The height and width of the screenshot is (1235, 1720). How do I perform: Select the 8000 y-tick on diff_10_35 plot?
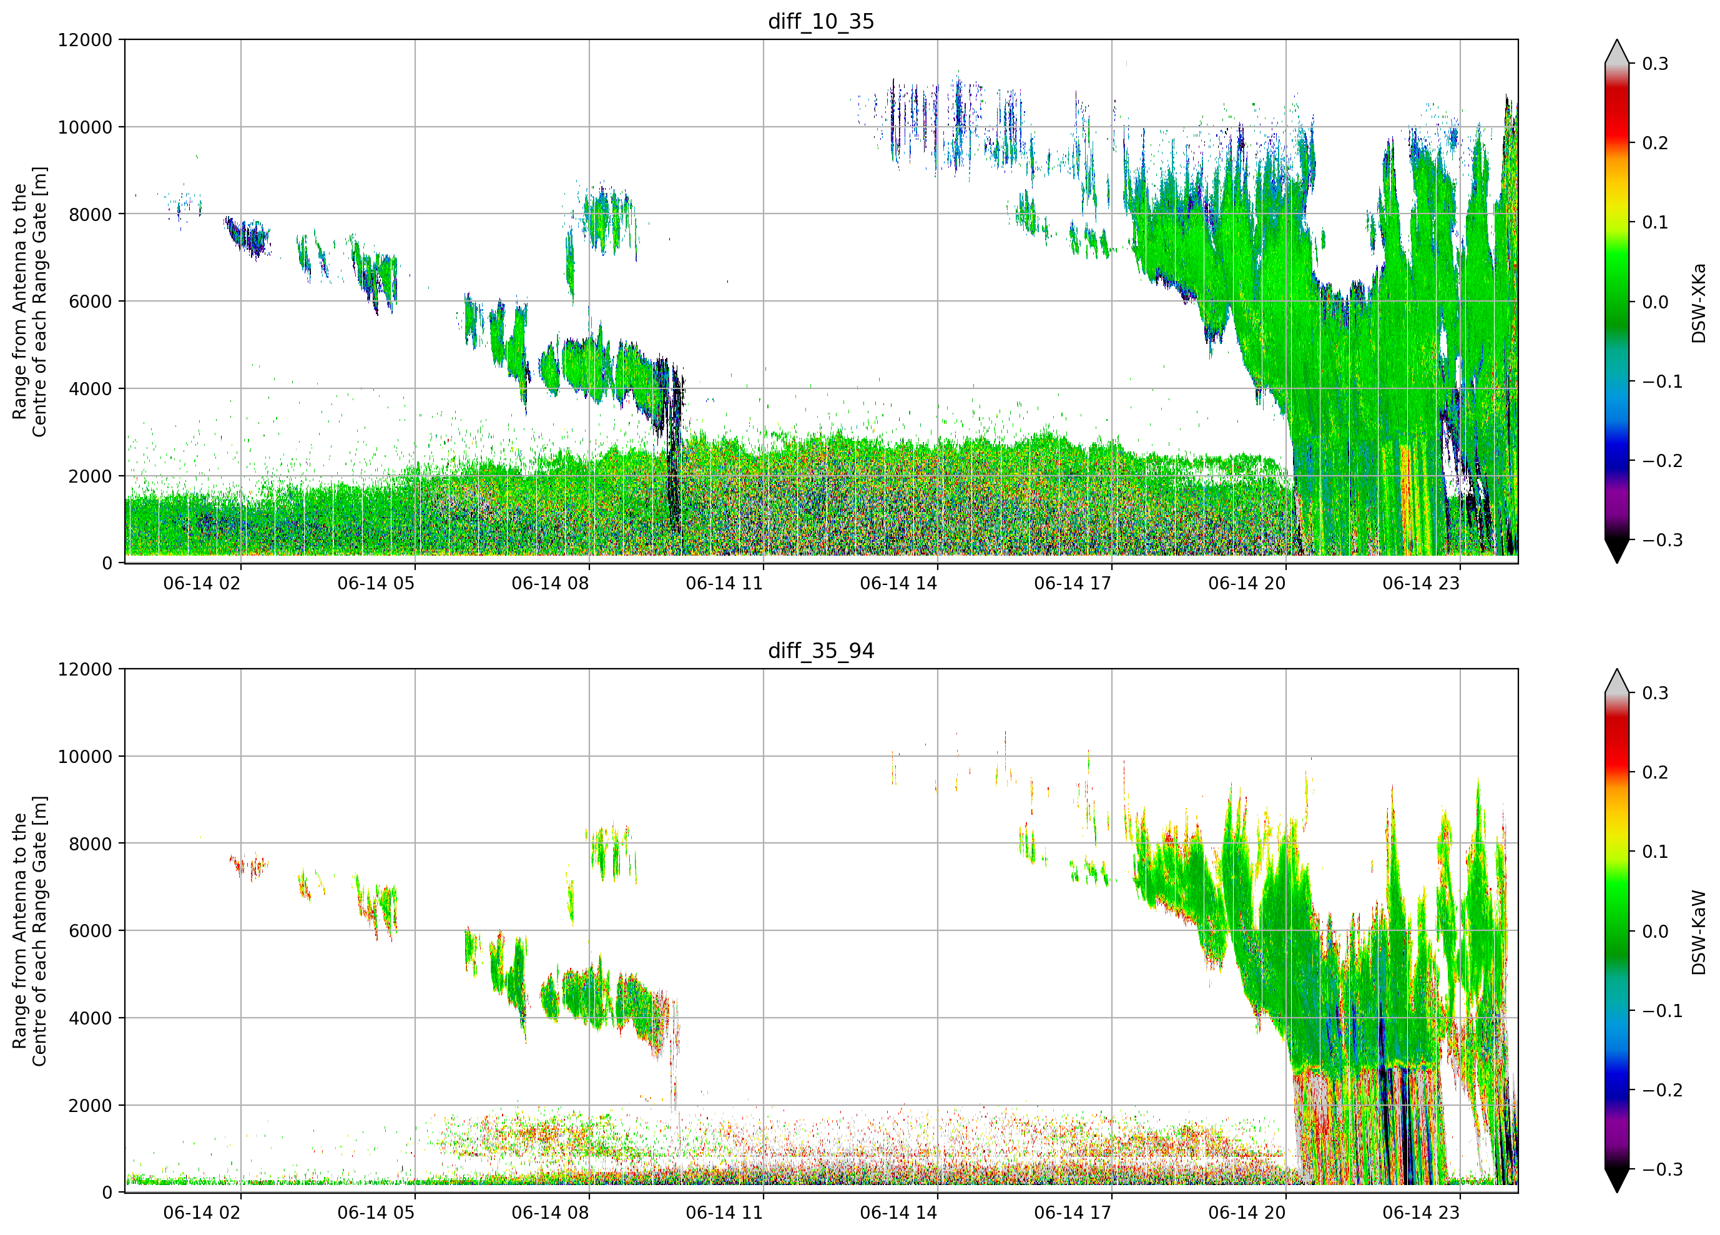point(91,214)
